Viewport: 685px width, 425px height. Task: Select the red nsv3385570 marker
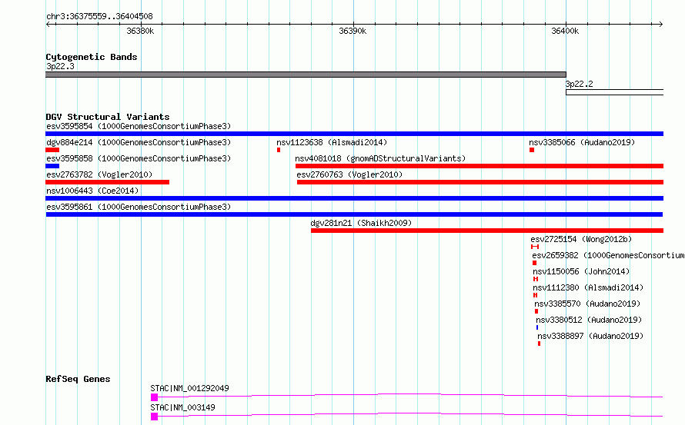click(536, 311)
